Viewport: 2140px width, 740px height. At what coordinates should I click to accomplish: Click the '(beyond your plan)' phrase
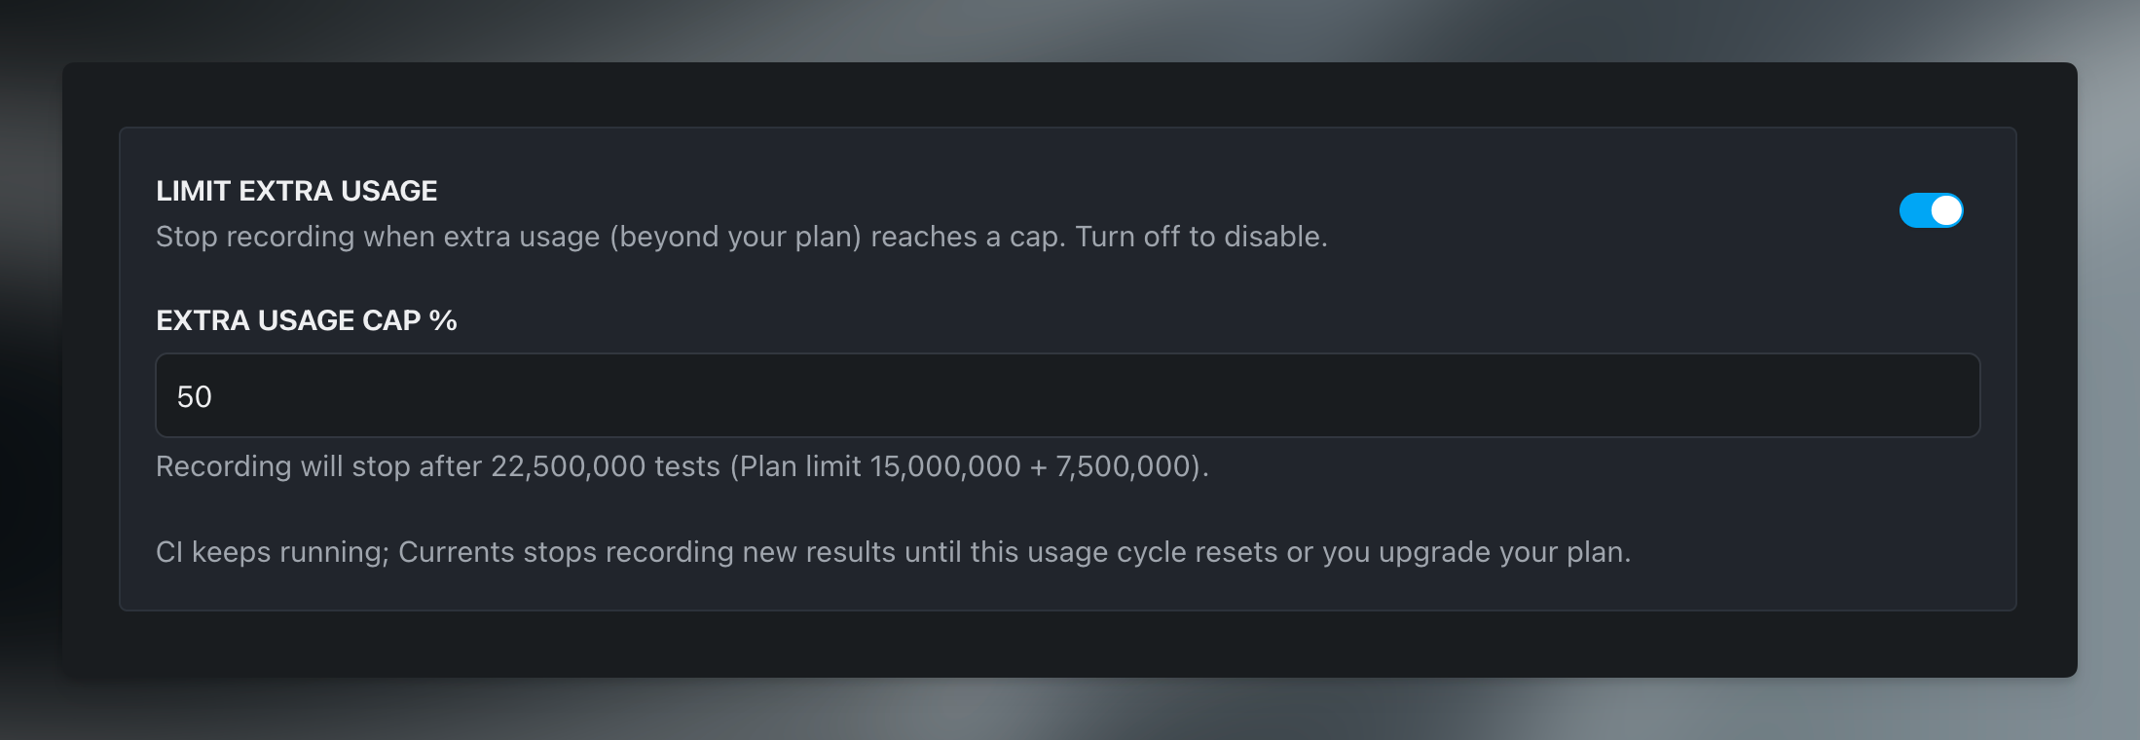[735, 237]
